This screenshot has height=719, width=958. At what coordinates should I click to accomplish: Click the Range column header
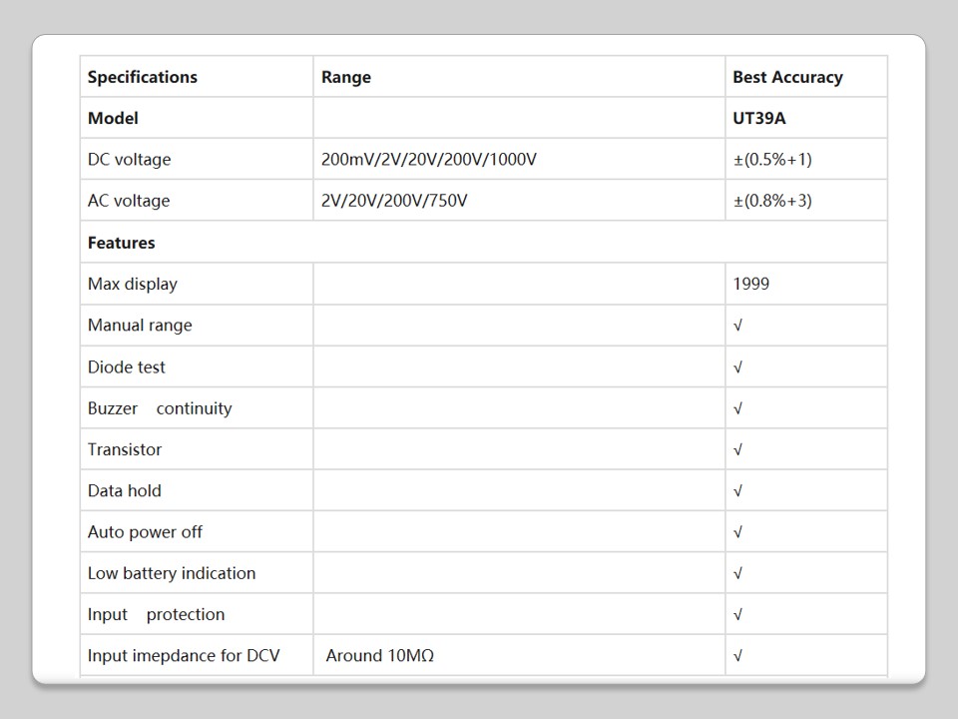pos(346,77)
